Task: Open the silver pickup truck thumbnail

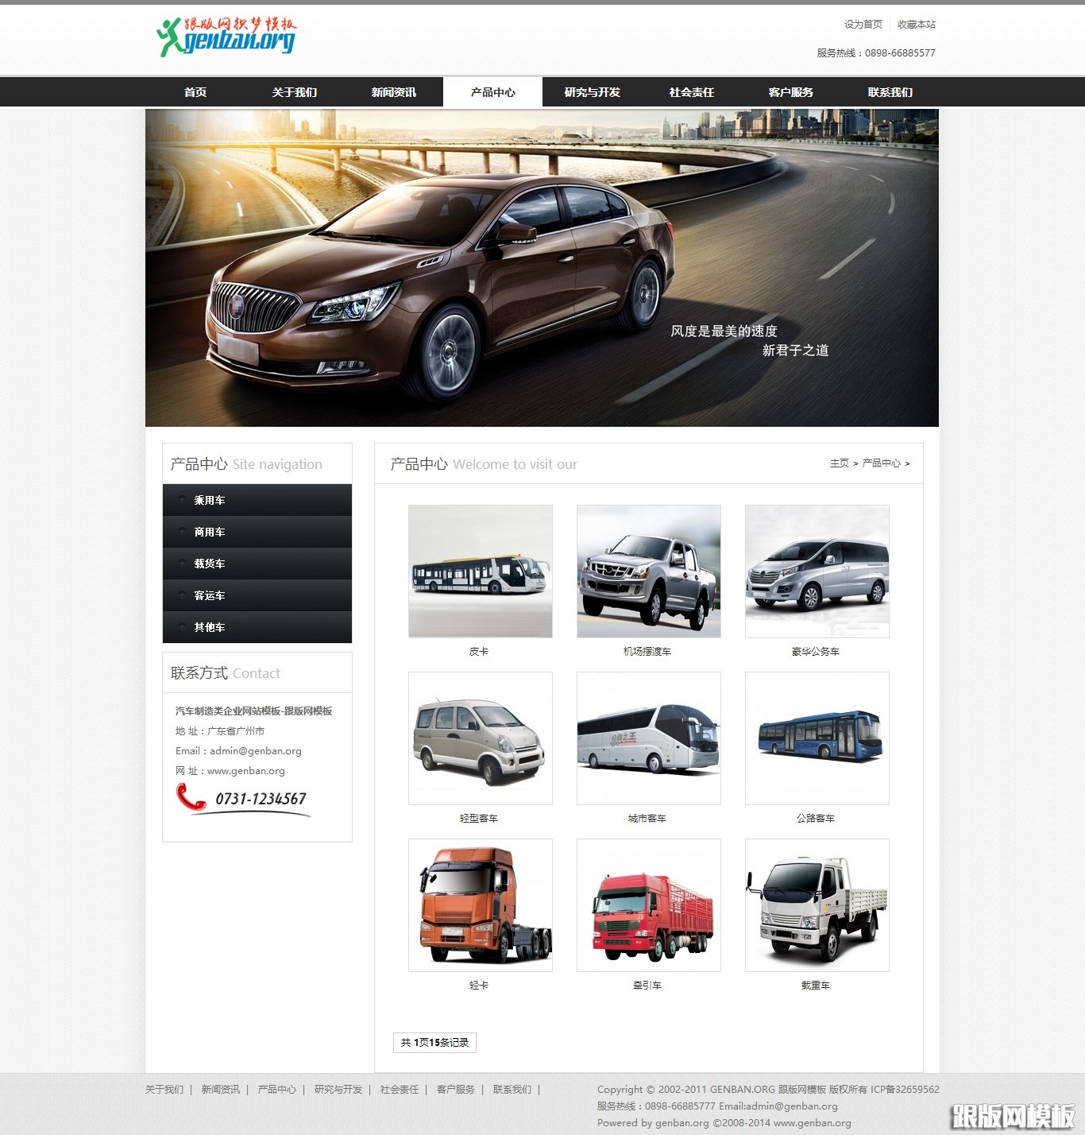Action: tap(649, 571)
